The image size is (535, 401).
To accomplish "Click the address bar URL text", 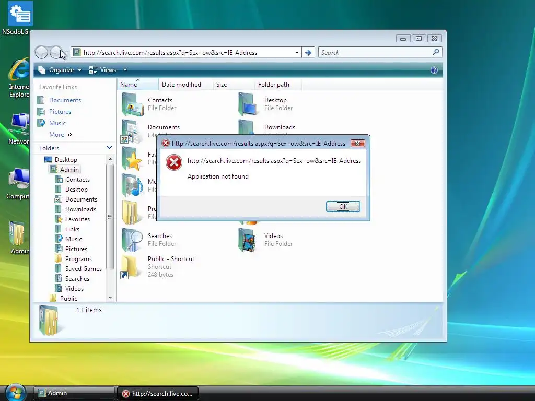I will [x=170, y=53].
